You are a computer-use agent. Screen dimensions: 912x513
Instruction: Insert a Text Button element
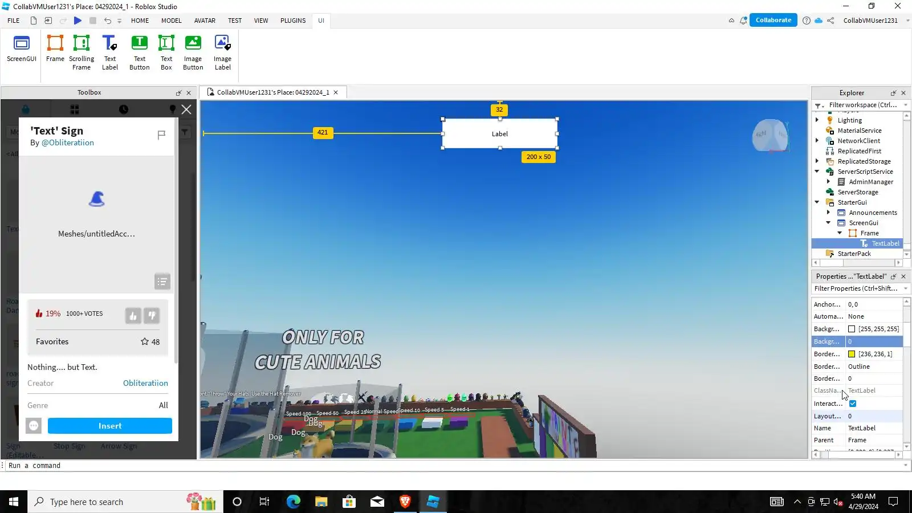click(140, 52)
